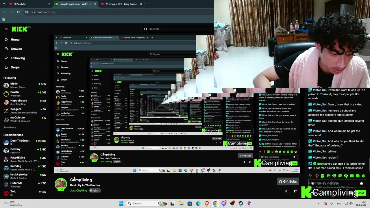Reload the current page
The image size is (370, 208).
pos(18,12)
